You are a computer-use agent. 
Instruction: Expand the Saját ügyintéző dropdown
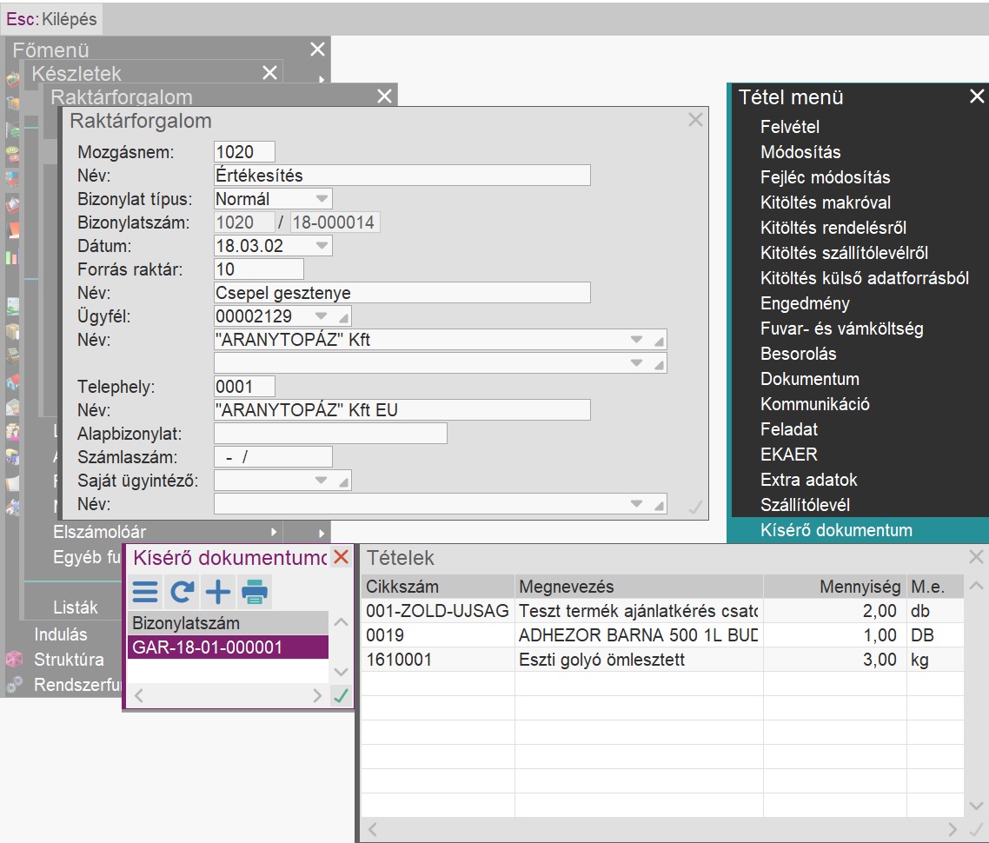click(322, 481)
